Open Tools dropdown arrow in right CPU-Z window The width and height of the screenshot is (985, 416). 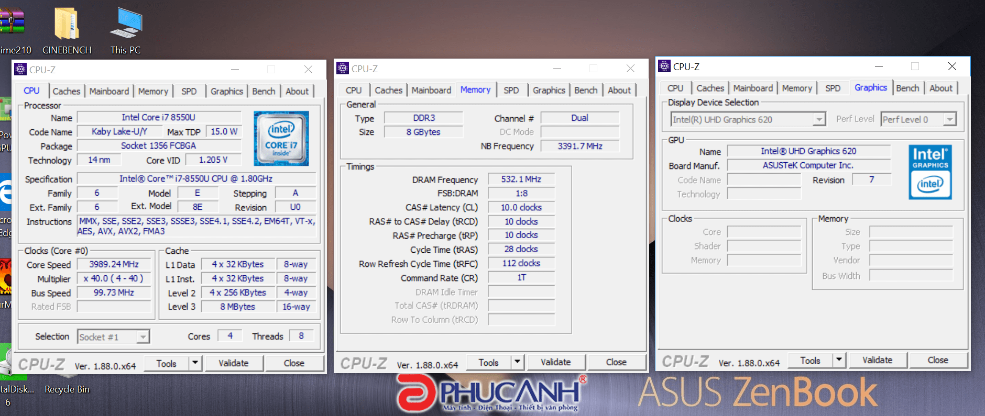[839, 359]
